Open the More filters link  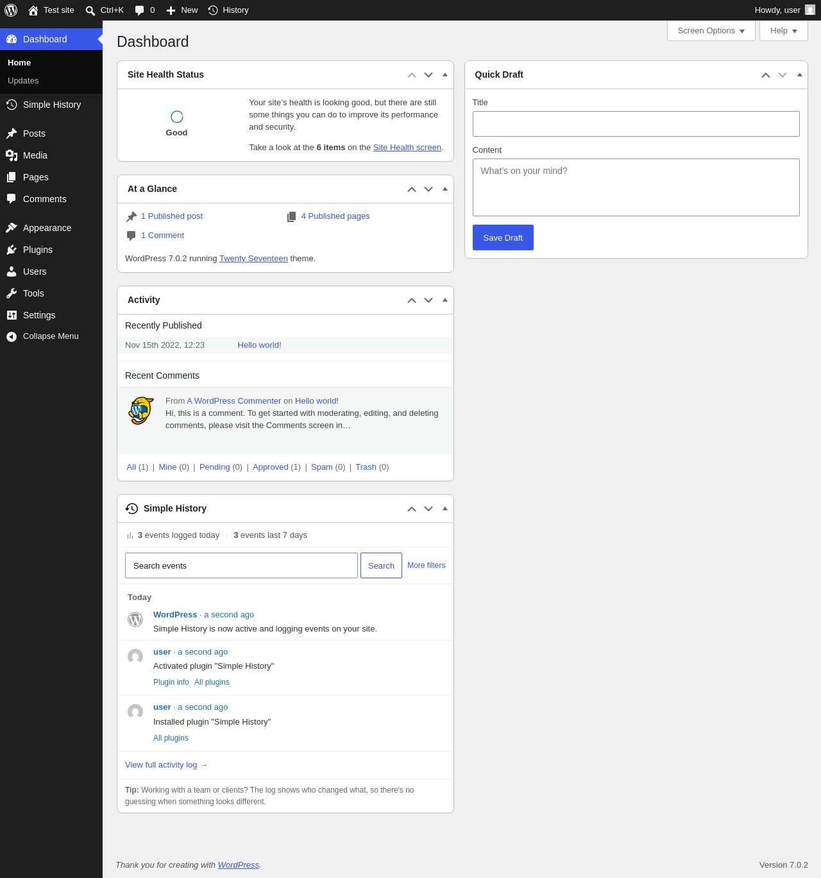click(427, 565)
